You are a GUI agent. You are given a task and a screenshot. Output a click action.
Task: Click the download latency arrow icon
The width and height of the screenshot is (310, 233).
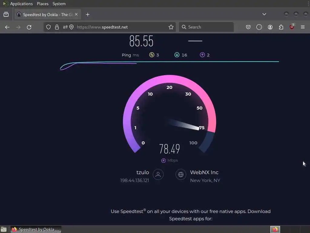click(177, 55)
